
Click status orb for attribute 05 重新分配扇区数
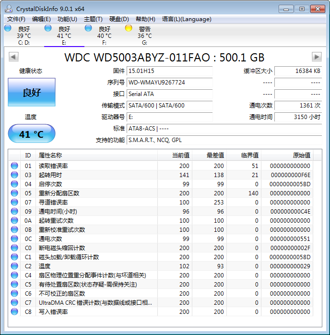click(14, 193)
